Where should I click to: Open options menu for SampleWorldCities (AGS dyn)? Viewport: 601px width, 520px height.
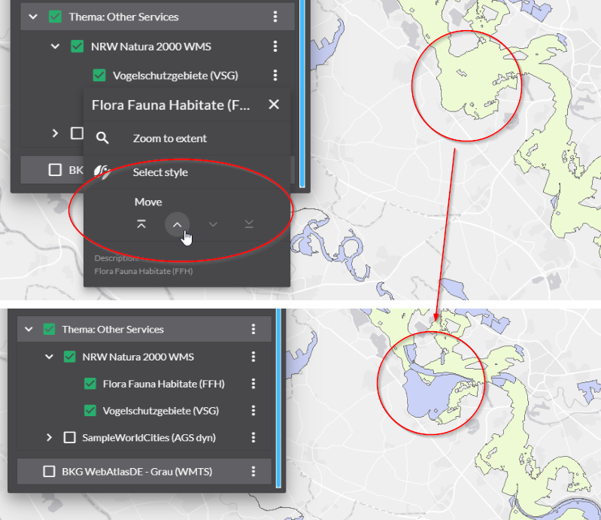253,437
